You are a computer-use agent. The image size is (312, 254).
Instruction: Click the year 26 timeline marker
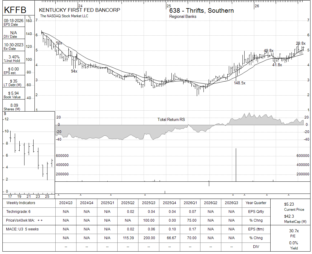[x=257, y=6]
